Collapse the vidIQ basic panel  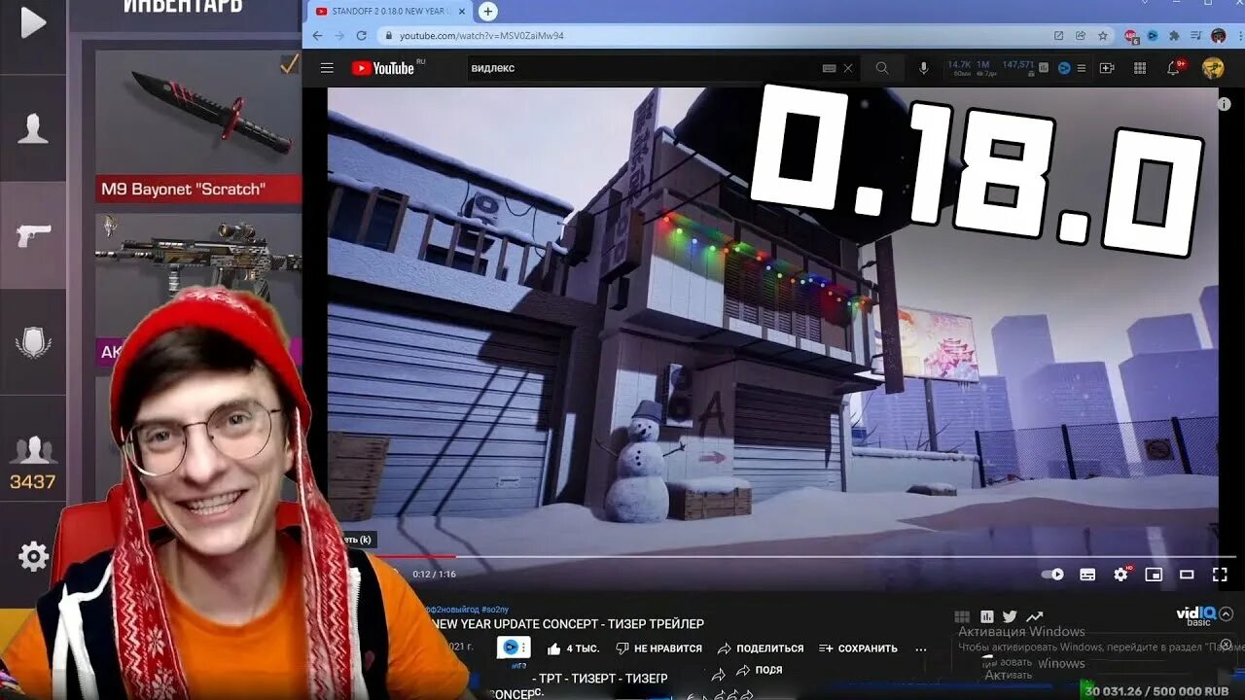pos(1227,614)
